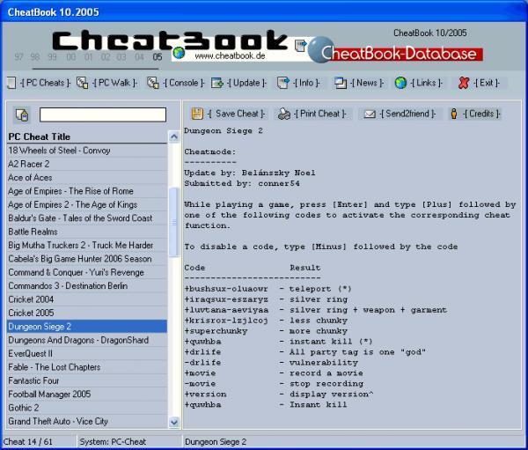Select year 05 in the timeline

(x=158, y=56)
